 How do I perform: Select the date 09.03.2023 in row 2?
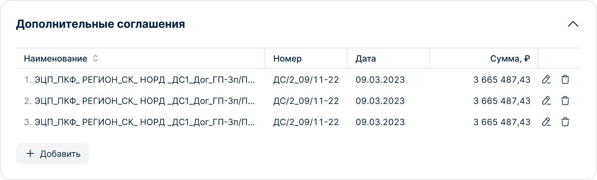click(380, 101)
